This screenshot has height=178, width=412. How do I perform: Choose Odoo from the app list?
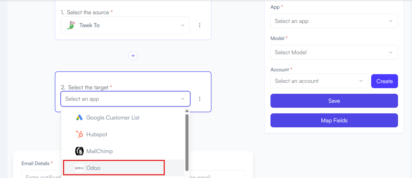[123, 168]
